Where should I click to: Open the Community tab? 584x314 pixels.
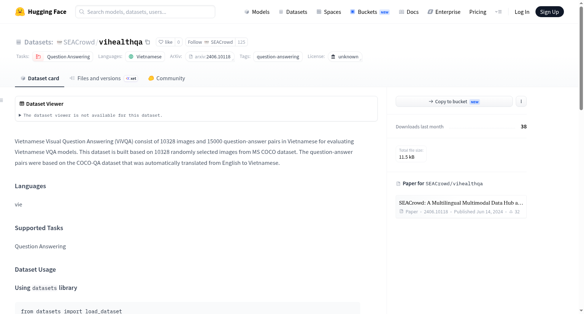[166, 78]
